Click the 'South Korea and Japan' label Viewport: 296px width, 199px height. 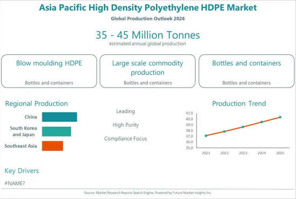[x=23, y=131]
